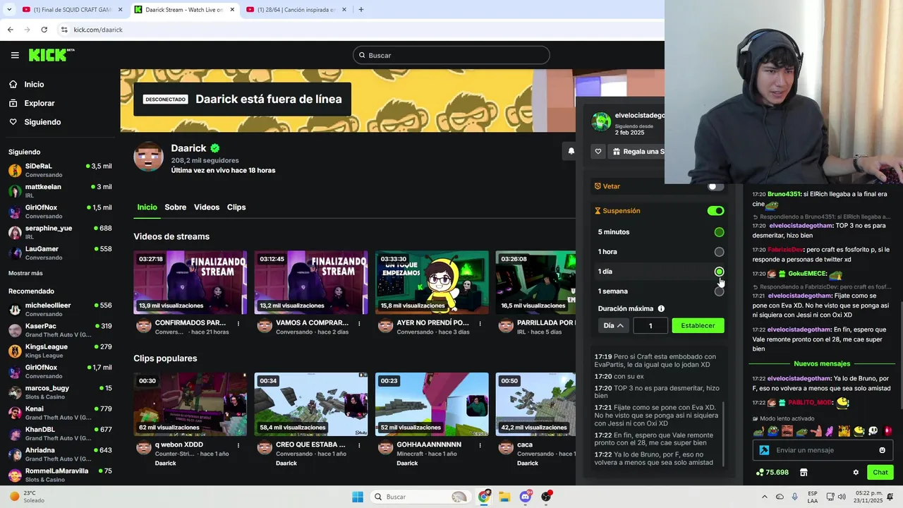This screenshot has width=903, height=508.
Task: Click Mostrar más under following list
Action: click(x=25, y=273)
